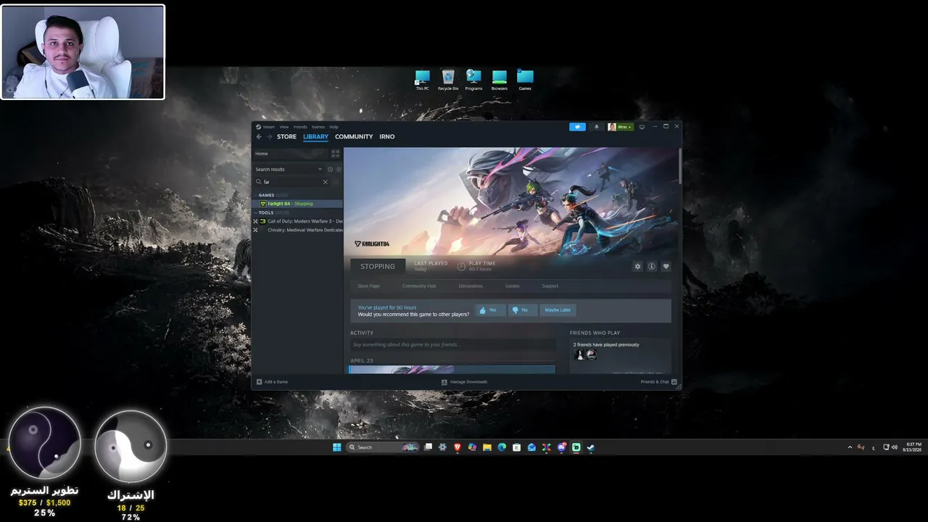Image resolution: width=928 pixels, height=522 pixels.
Task: Choose Maybe Later for the recommendation
Action: (x=558, y=310)
